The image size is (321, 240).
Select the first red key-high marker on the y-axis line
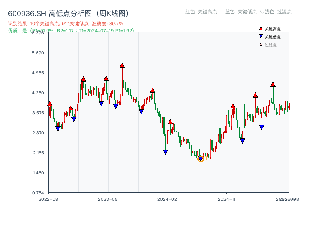point(50,104)
